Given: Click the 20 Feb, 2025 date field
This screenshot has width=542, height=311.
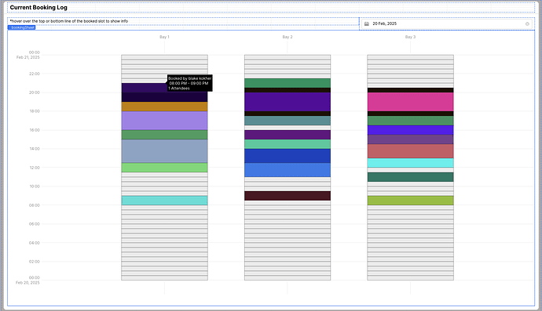Looking at the screenshot, I should (447, 24).
